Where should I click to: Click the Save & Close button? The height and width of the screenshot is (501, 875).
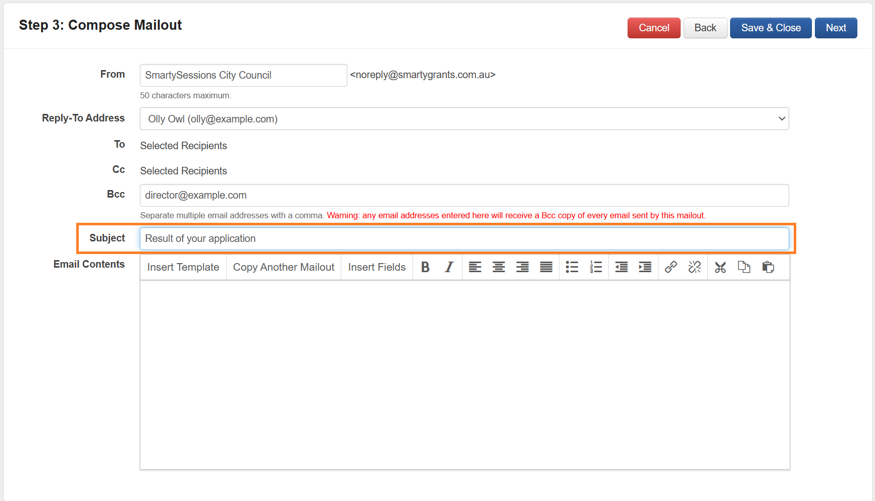[x=770, y=28]
